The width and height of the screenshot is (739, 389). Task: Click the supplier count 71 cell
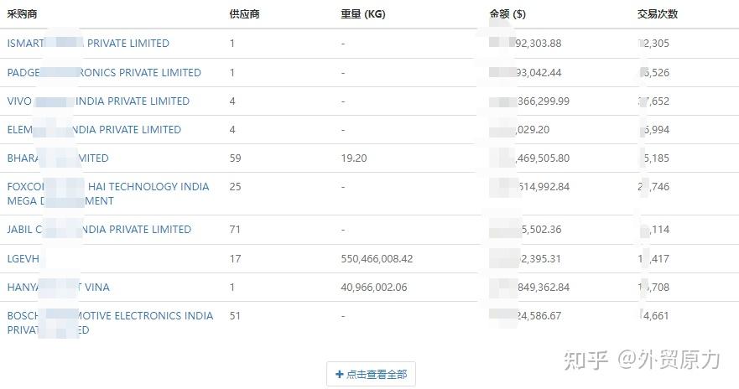pos(235,230)
